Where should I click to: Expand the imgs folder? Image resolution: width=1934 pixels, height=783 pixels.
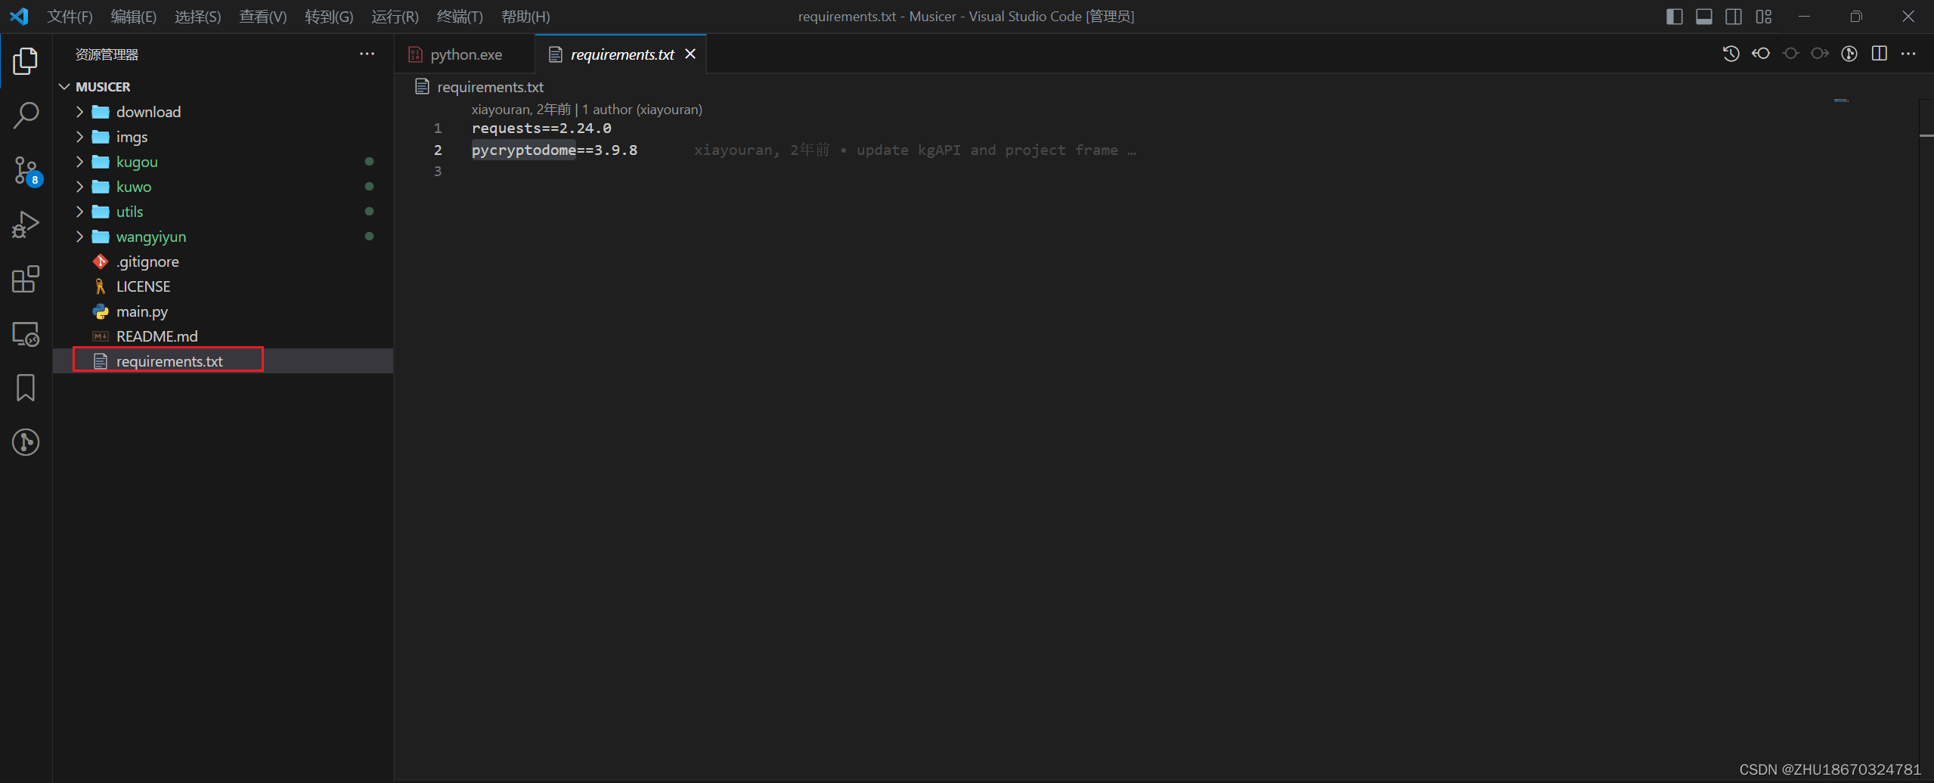click(79, 137)
